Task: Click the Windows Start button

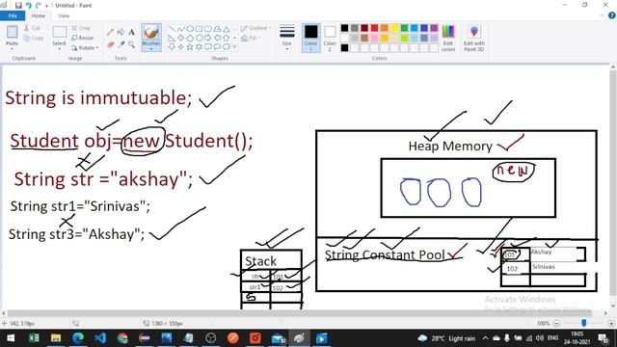Action: 11,338
